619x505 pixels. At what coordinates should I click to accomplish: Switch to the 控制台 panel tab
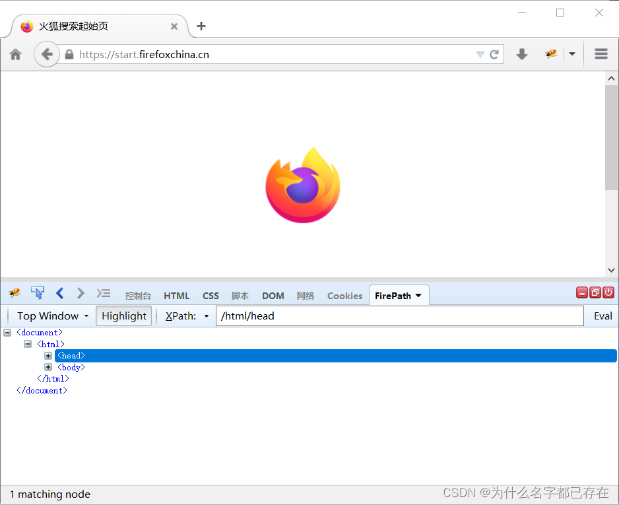coord(138,296)
